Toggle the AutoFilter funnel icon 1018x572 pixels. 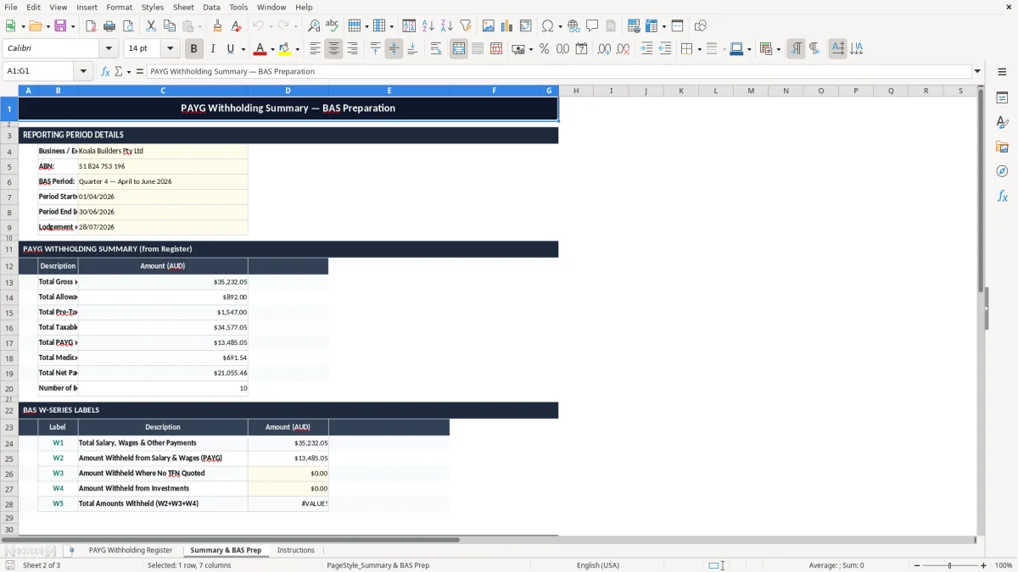[x=466, y=26]
